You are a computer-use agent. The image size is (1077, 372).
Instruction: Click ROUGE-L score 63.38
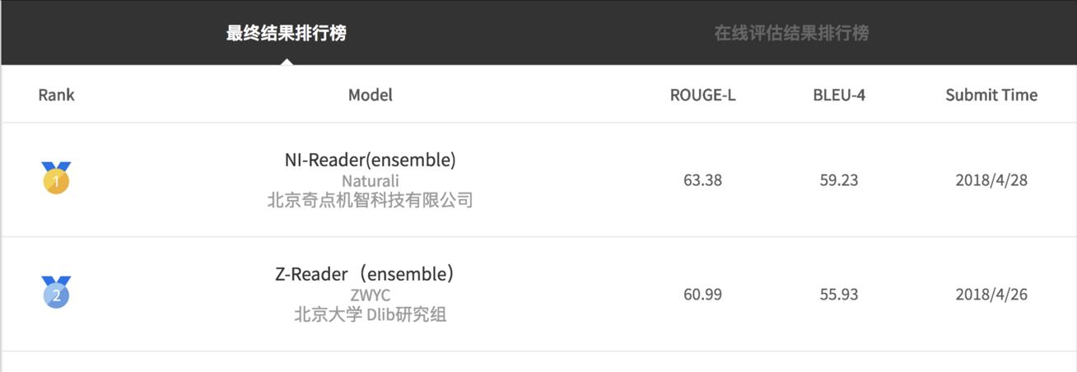pos(702,180)
